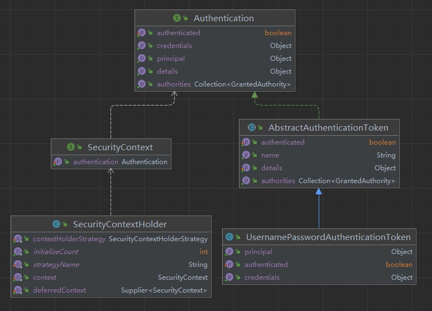Screen dimensions: 432x311
Task: Click green implementation arrowhead under Authentication
Action: pos(255,95)
